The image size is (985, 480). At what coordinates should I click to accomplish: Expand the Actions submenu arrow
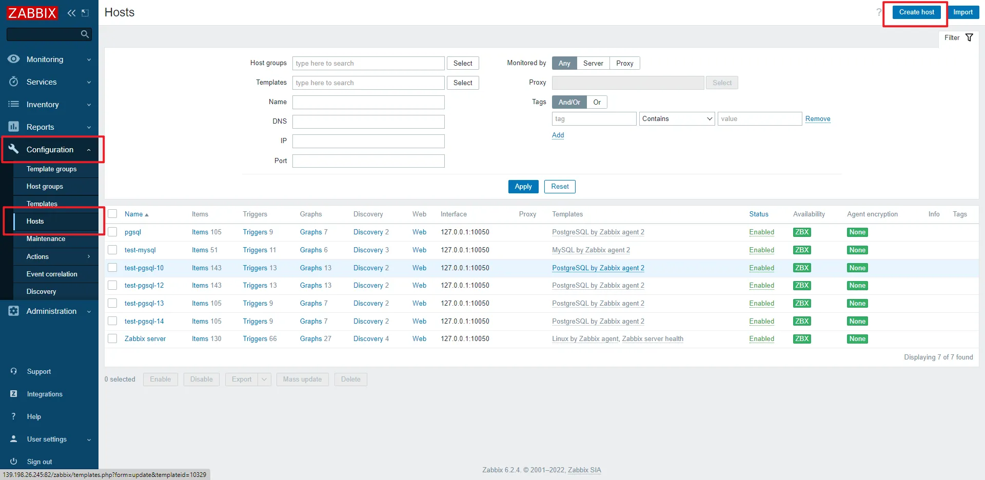click(89, 256)
